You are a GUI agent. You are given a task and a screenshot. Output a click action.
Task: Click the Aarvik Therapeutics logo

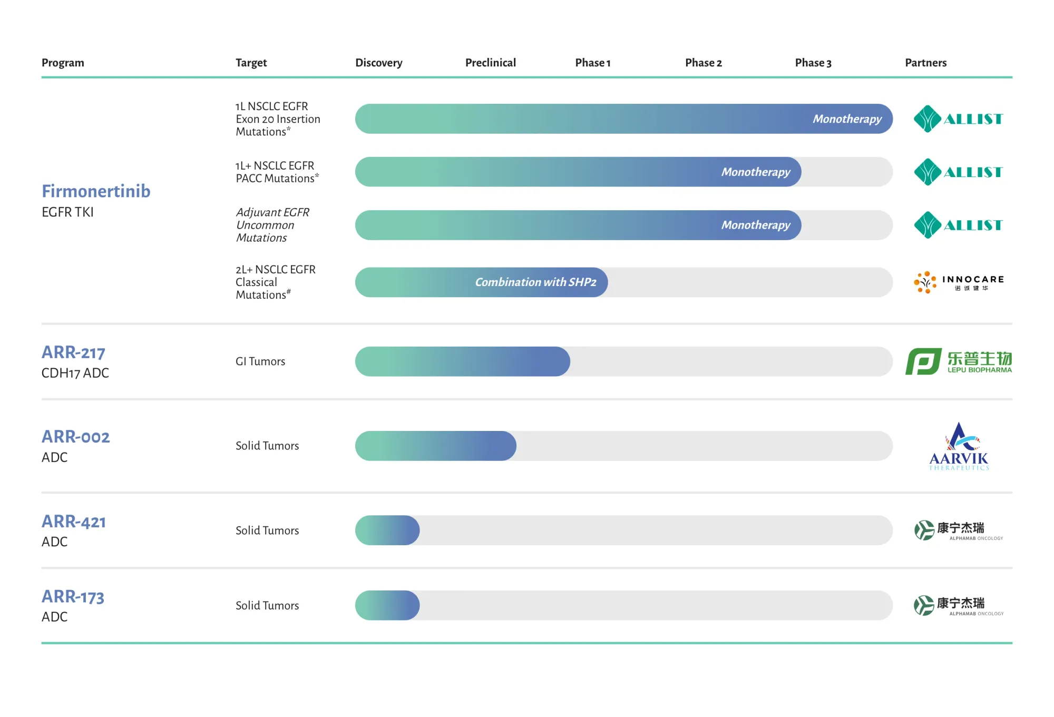tap(959, 446)
